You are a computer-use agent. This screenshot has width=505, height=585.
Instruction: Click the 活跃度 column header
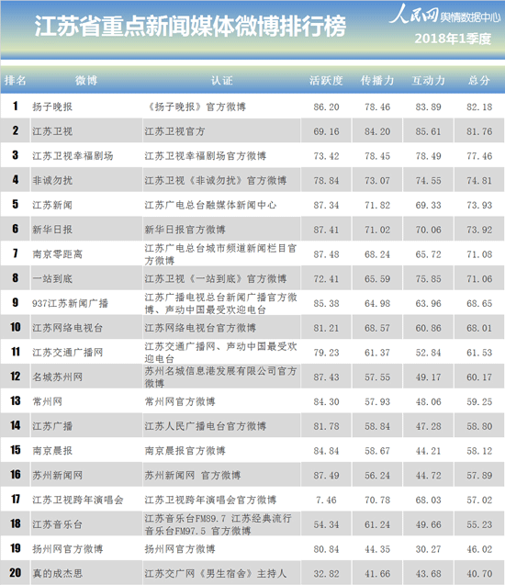point(326,80)
